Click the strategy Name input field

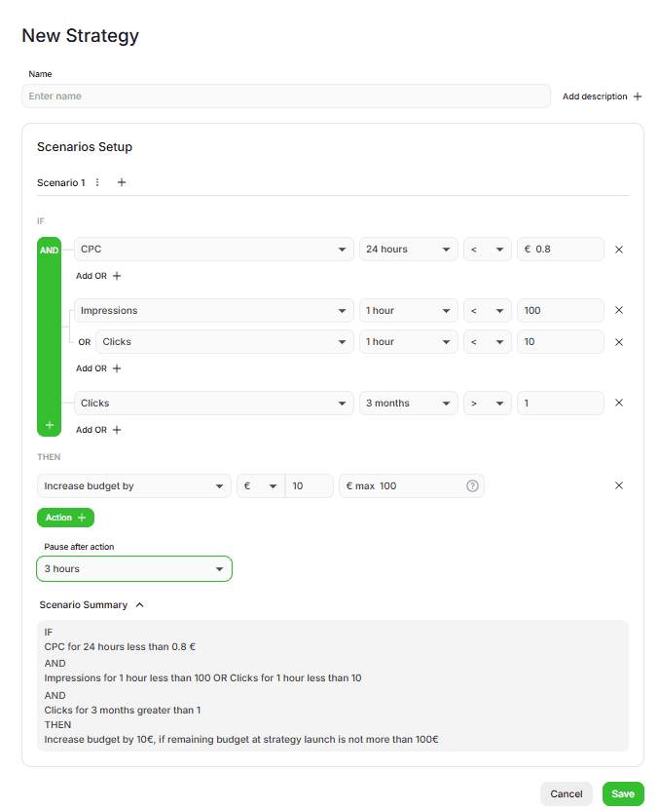click(285, 96)
